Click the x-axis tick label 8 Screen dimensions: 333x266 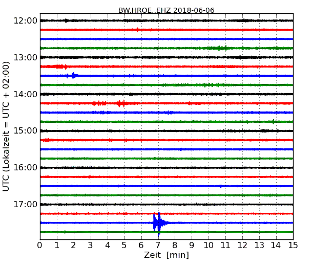(x=175, y=246)
